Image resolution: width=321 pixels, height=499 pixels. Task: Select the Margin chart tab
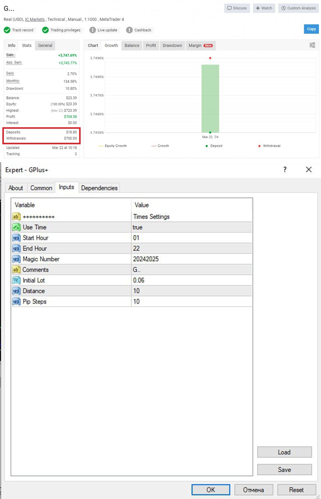coord(201,46)
